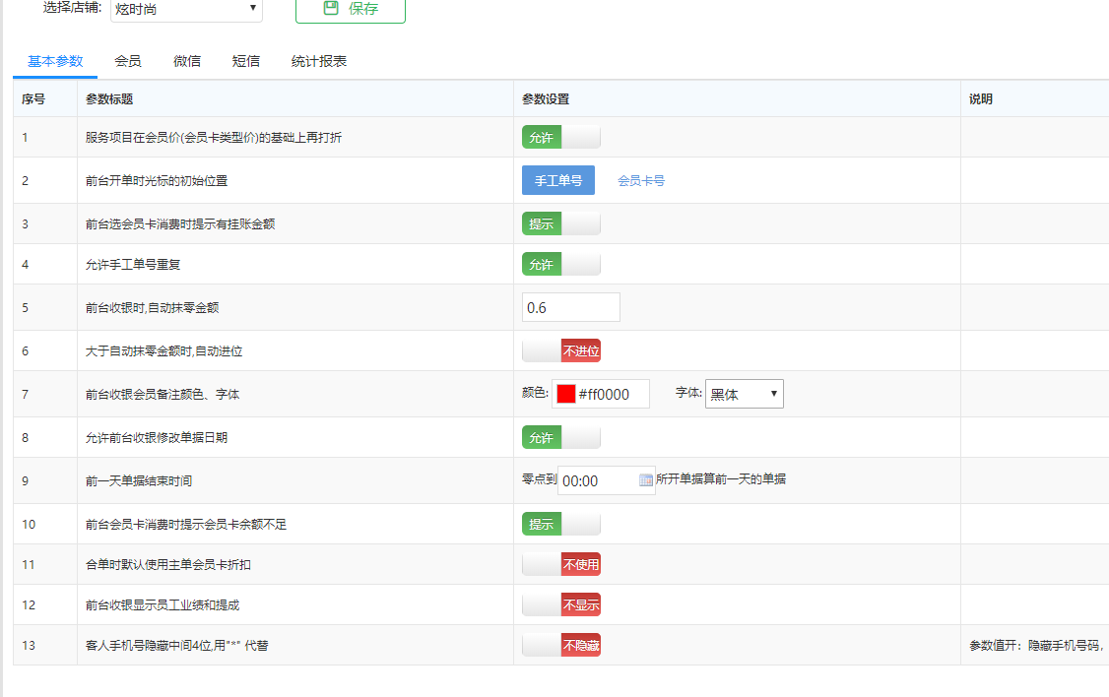The height and width of the screenshot is (697, 1109).
Task: Switch to the 微信 tab
Action: pos(187,61)
